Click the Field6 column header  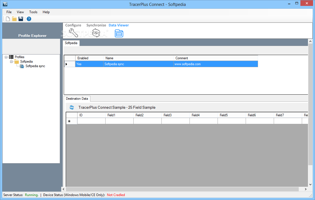pyautogui.click(x=260, y=115)
